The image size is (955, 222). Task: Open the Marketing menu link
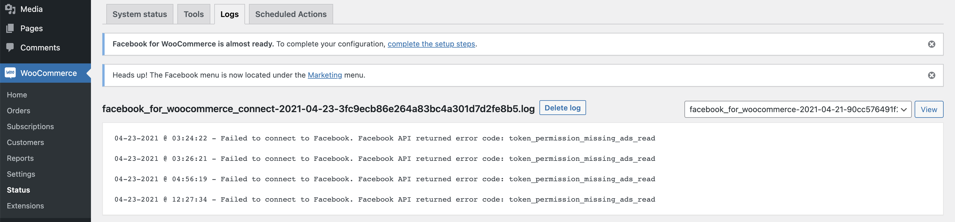(325, 75)
